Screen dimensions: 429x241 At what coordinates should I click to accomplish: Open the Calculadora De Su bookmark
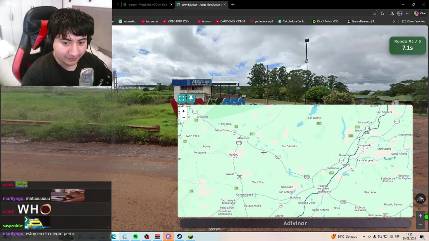click(x=292, y=21)
